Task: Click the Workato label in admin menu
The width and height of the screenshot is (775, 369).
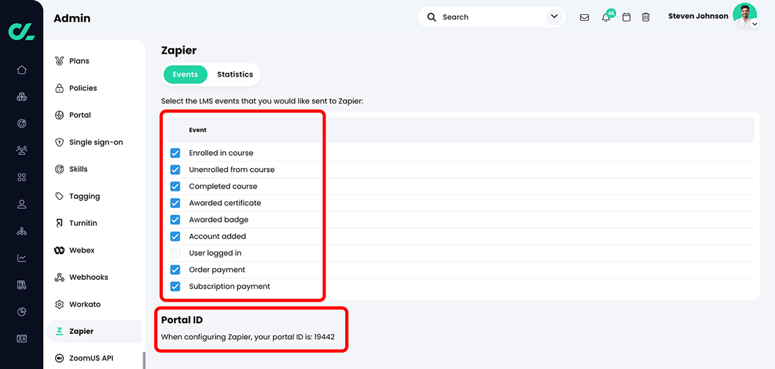Action: pos(85,304)
